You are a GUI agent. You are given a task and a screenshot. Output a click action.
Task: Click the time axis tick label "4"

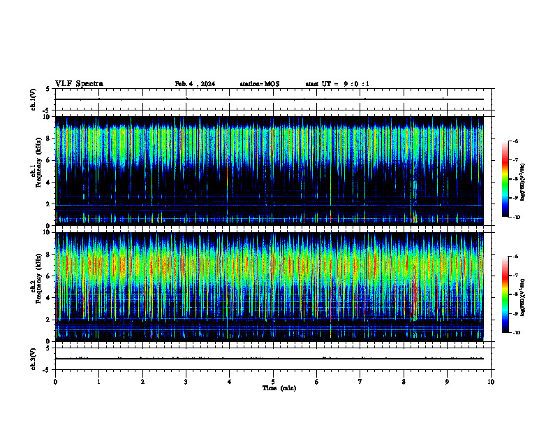point(230,382)
